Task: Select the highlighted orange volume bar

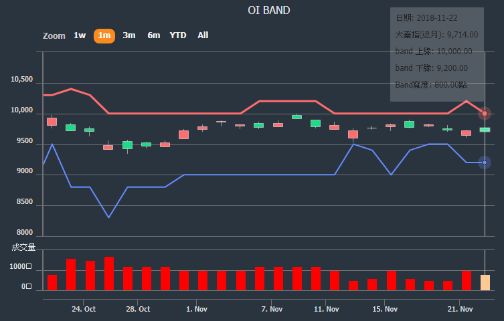Action: [485, 283]
